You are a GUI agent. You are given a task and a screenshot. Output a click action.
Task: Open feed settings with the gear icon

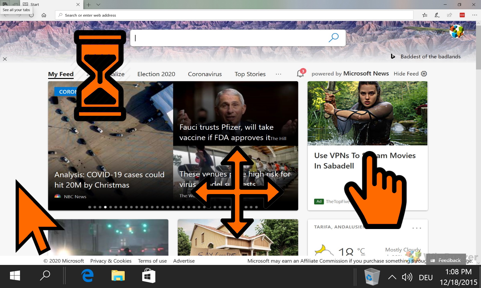[x=424, y=73]
